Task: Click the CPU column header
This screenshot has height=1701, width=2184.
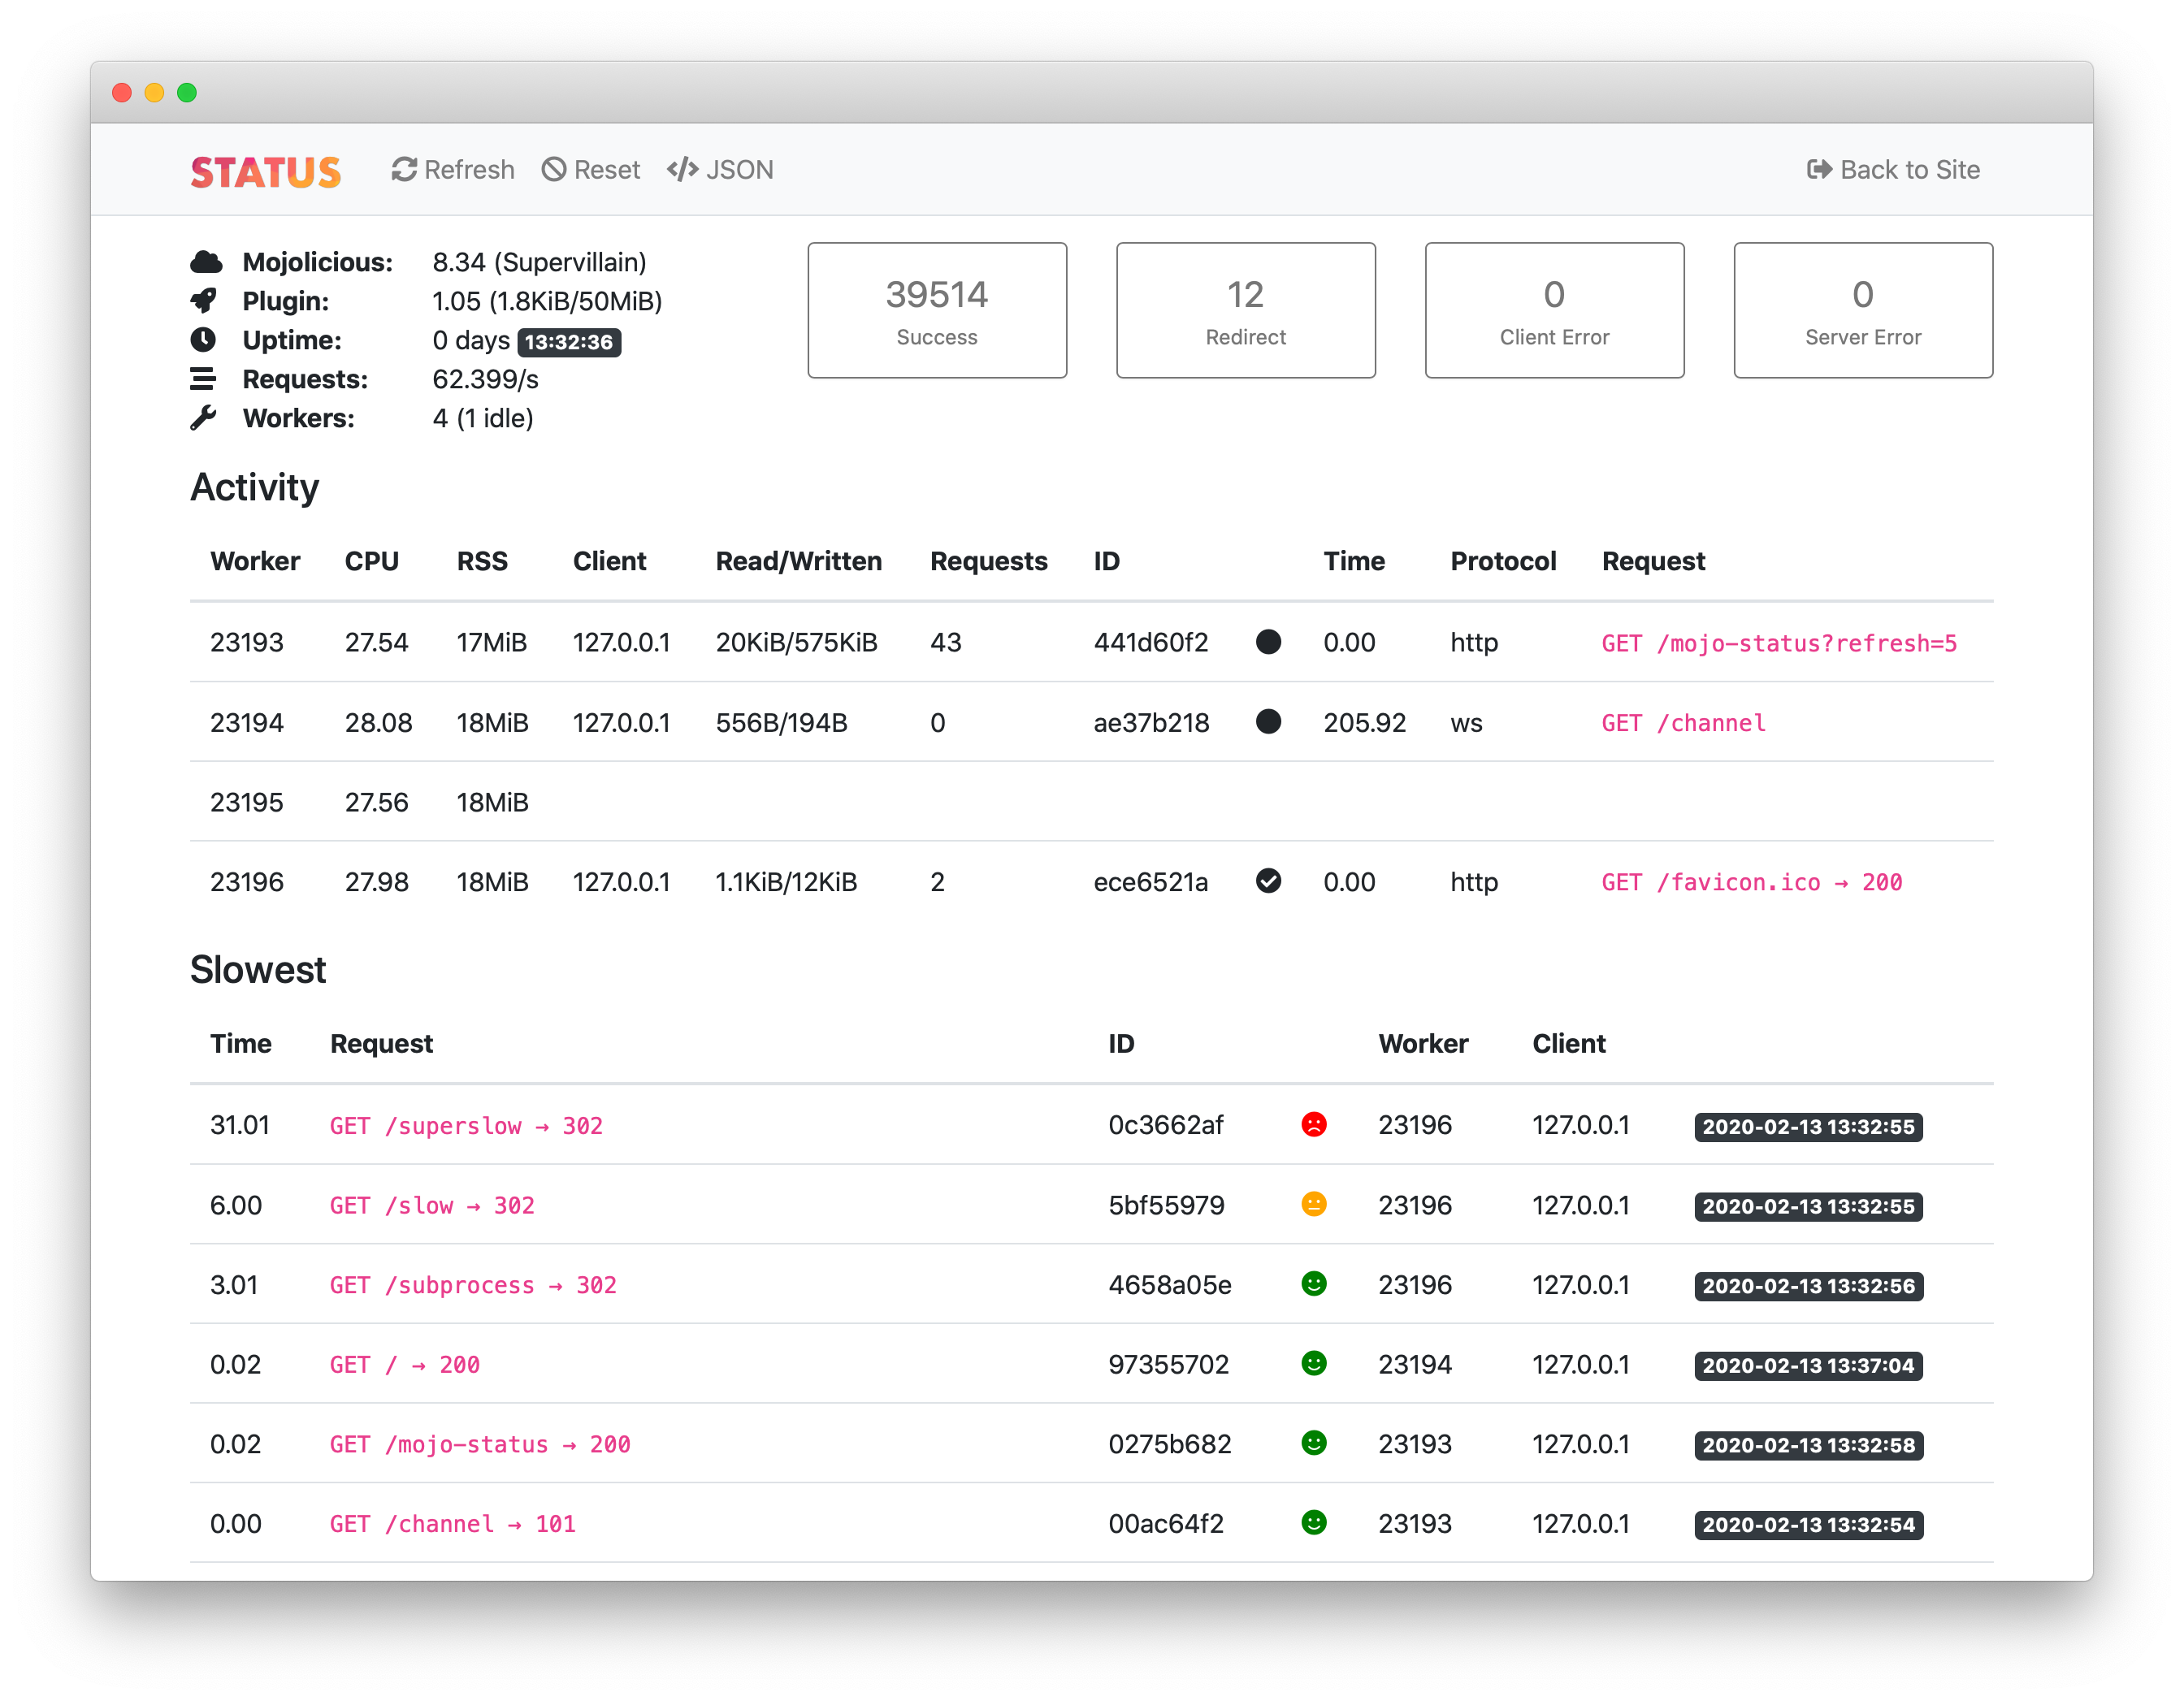Action: [372, 561]
